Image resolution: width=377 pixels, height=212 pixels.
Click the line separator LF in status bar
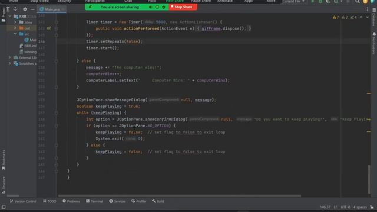pyautogui.click(x=335, y=207)
